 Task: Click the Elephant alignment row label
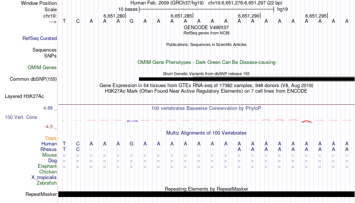[47, 166]
